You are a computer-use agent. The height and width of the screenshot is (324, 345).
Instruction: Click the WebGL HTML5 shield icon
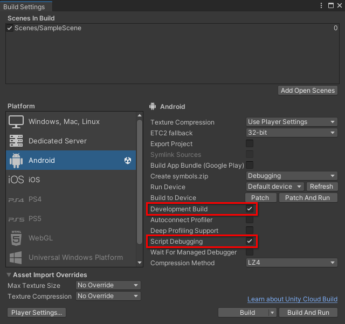click(16, 238)
